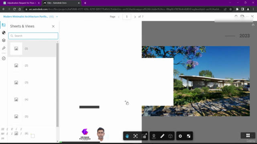257x144 pixels.
Task: Click the scroll down arrow in Sheets panel
Action: click(x=57, y=141)
